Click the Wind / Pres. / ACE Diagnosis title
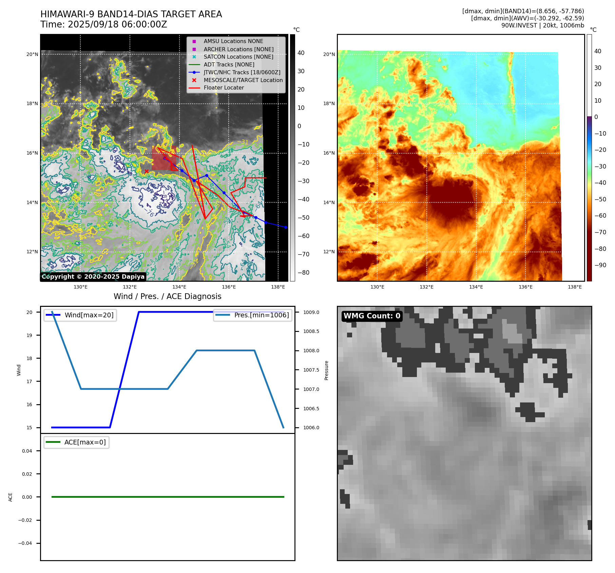 [x=168, y=296]
